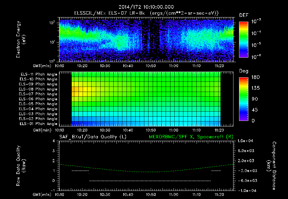
Task: Select the 45 value on Deg scale
Action: click(255, 110)
